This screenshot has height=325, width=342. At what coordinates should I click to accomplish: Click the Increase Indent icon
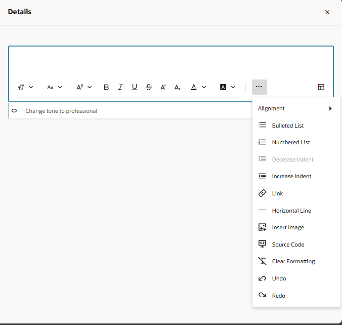coord(262,176)
